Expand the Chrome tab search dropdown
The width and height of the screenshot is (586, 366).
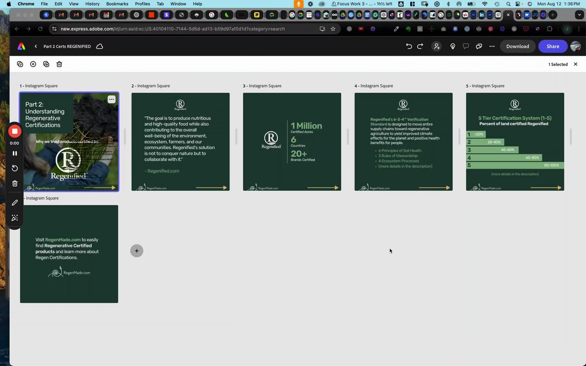click(579, 15)
